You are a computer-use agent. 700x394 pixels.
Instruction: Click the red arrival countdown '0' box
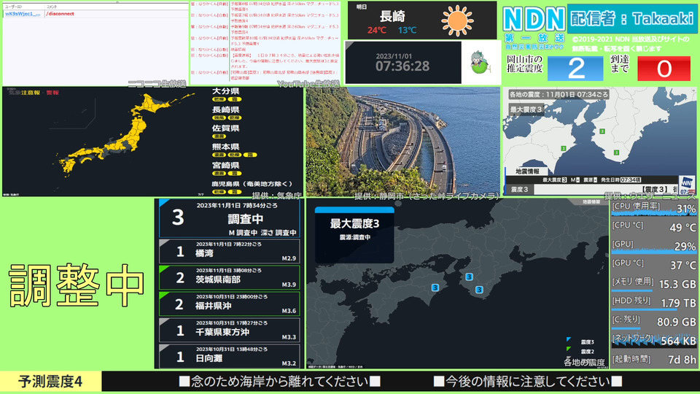pos(664,69)
